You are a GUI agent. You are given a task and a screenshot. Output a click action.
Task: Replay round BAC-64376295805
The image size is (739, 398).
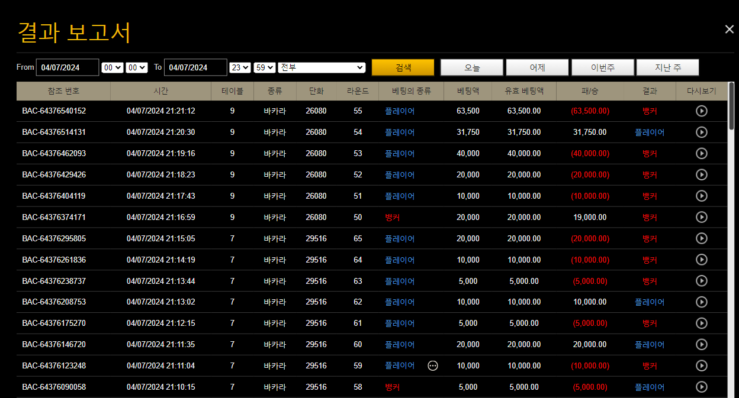point(702,238)
